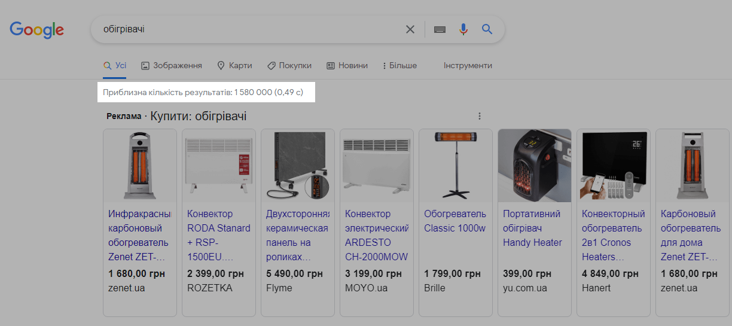
Task: Open the Handy Heater product image
Action: pos(535,165)
